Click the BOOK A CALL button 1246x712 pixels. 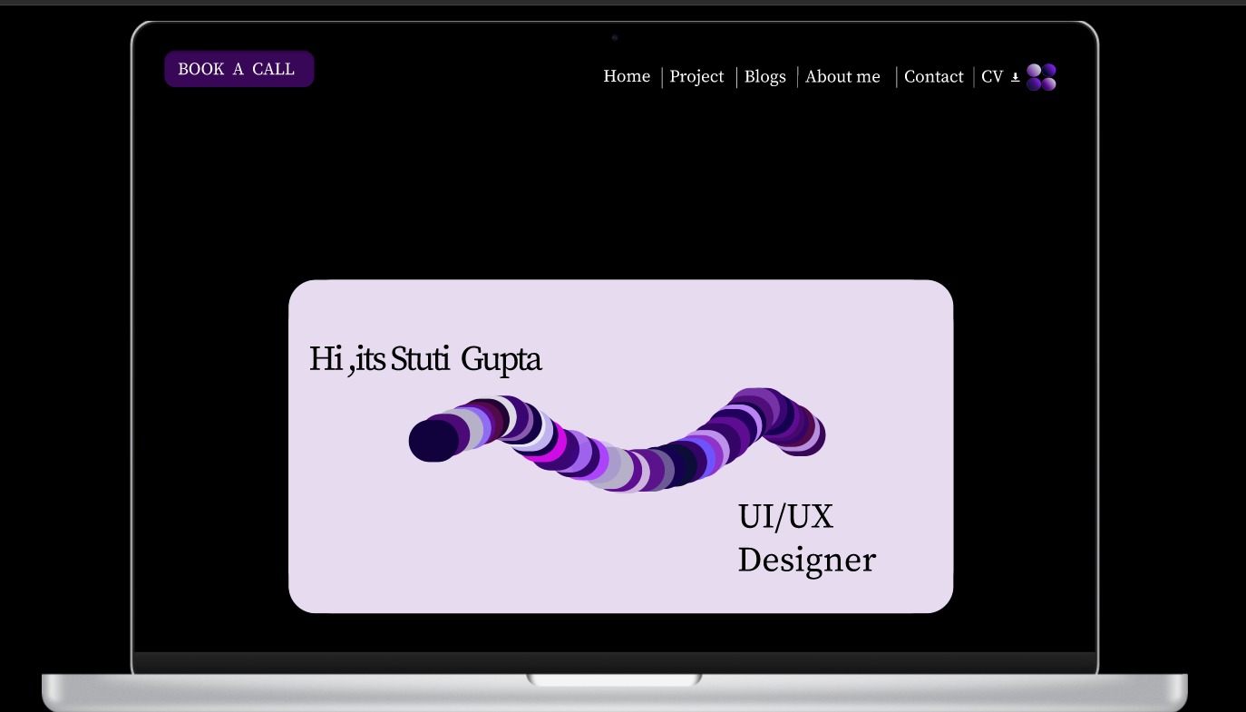[238, 69]
